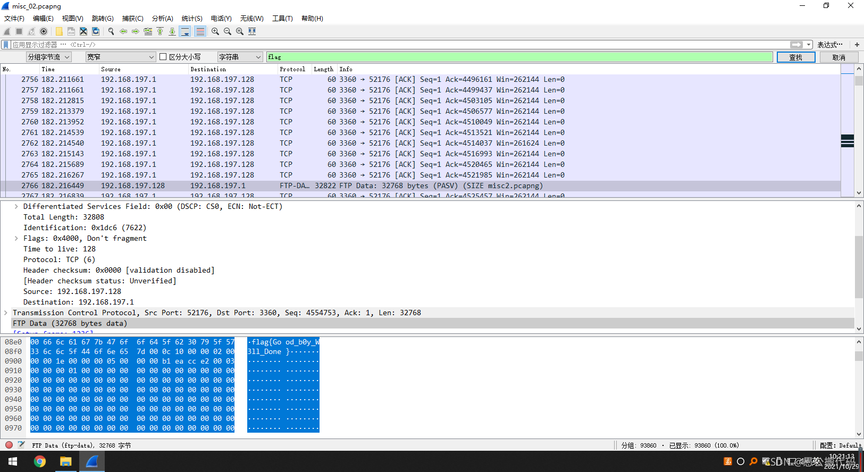The width and height of the screenshot is (864, 472).
Task: Reload the capture file icon
Action: click(x=96, y=31)
